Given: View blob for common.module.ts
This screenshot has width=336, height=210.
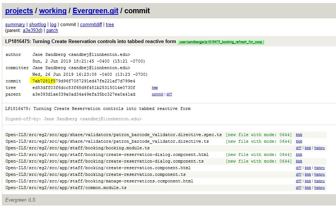Looking at the screenshot, I should click(x=308, y=188).
